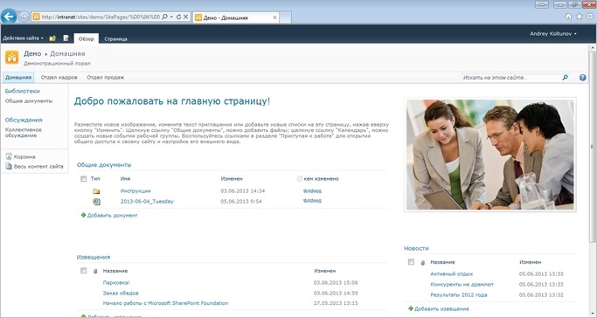The width and height of the screenshot is (597, 318).
Task: Sort by the Изменен column in Общие документы
Action: (x=232, y=179)
